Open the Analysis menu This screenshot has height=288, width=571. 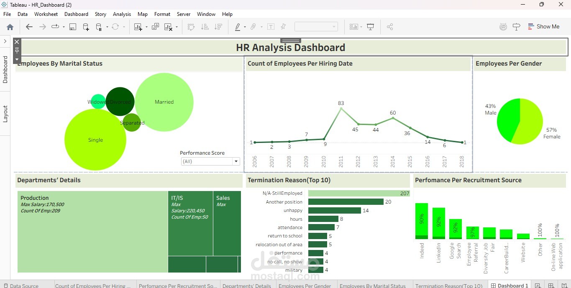coord(122,14)
